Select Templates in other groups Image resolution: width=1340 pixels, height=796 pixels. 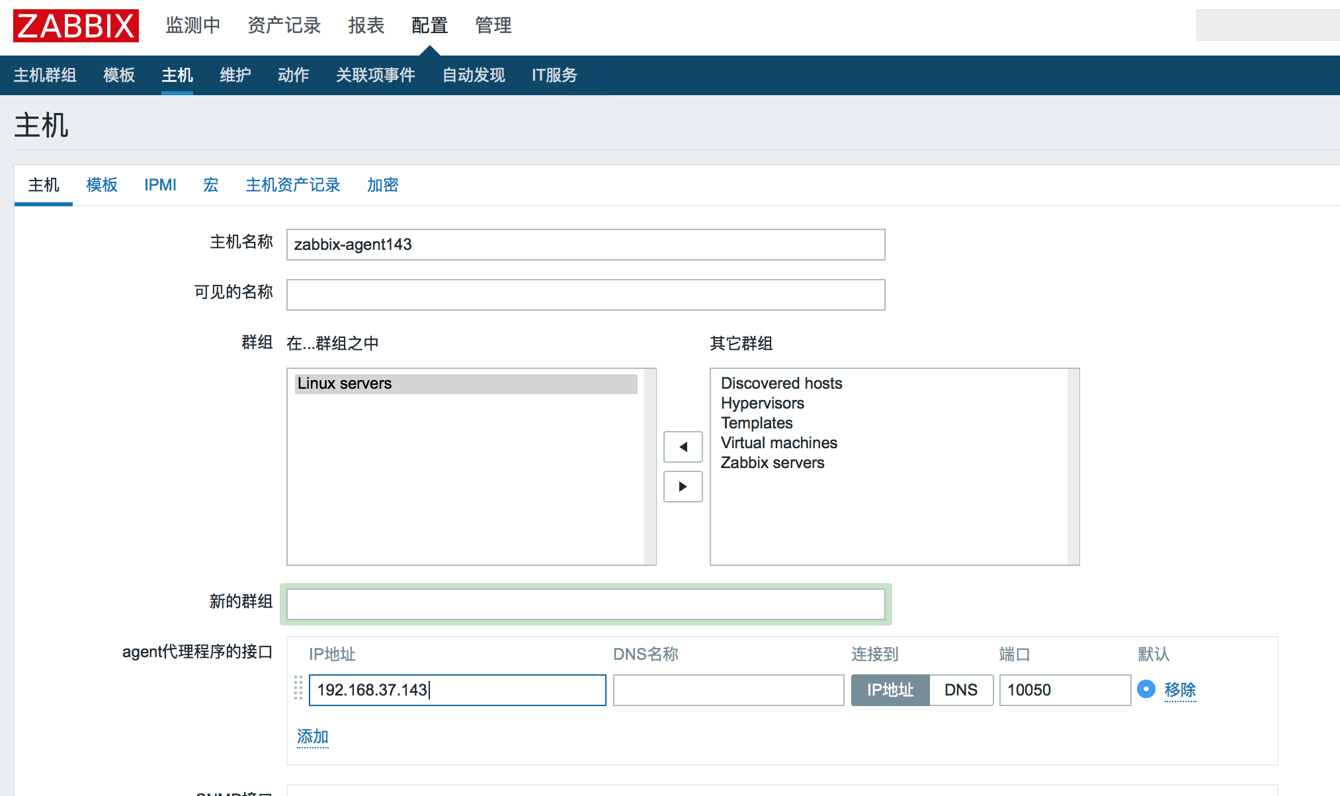pyautogui.click(x=757, y=423)
